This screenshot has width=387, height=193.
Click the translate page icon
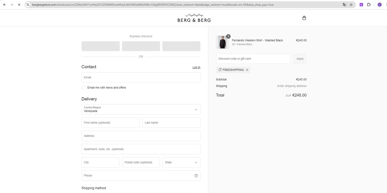[x=344, y=5]
